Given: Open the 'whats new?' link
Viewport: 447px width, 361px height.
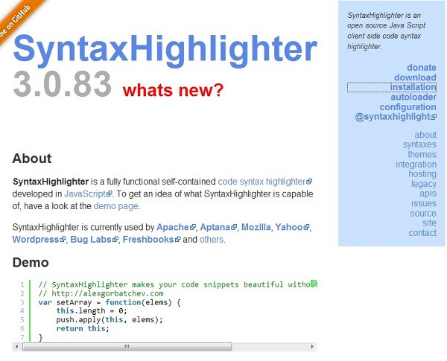Looking at the screenshot, I should (x=173, y=90).
